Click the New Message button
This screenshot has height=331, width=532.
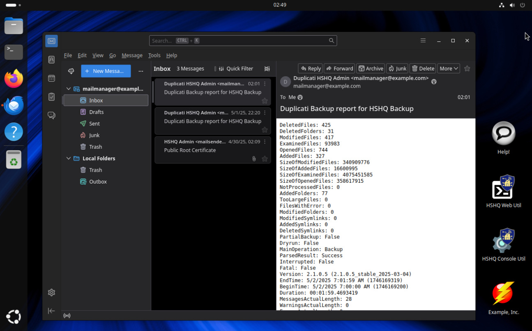[106, 71]
